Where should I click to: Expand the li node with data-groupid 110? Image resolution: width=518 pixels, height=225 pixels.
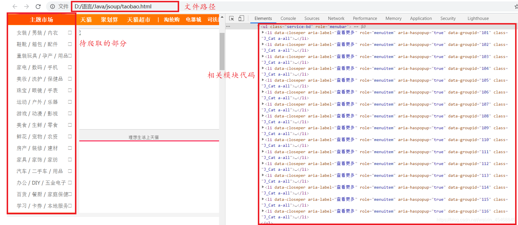coord(263,140)
